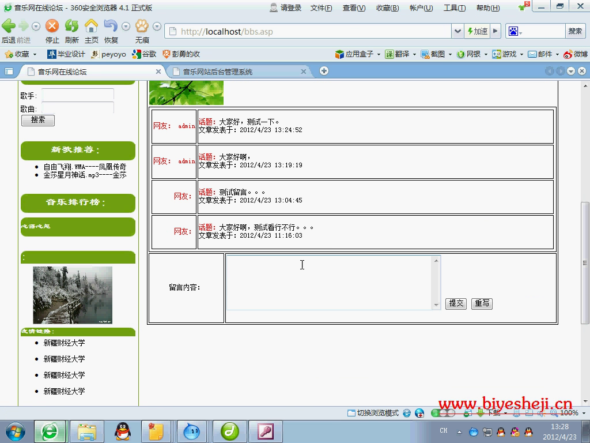The image size is (590, 443).
Task: Expand the 恢复 dropdown arrow
Action: [126, 27]
